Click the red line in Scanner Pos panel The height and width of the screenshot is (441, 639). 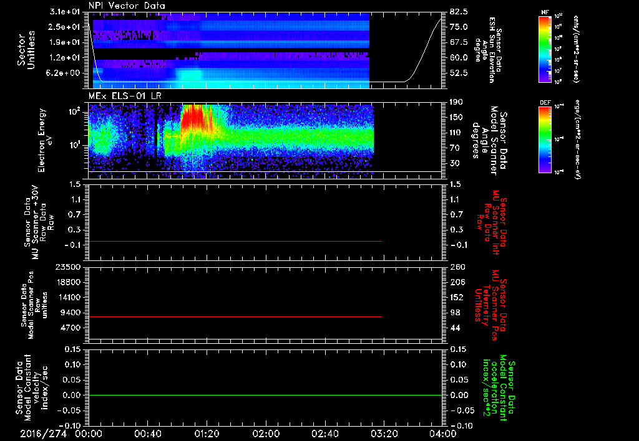tap(235, 316)
